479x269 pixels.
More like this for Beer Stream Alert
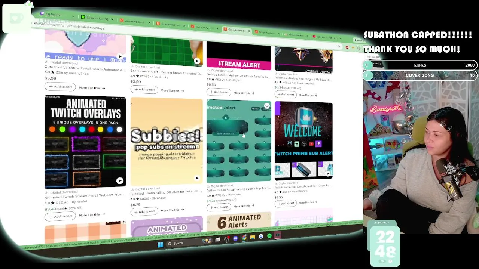tap(172, 90)
